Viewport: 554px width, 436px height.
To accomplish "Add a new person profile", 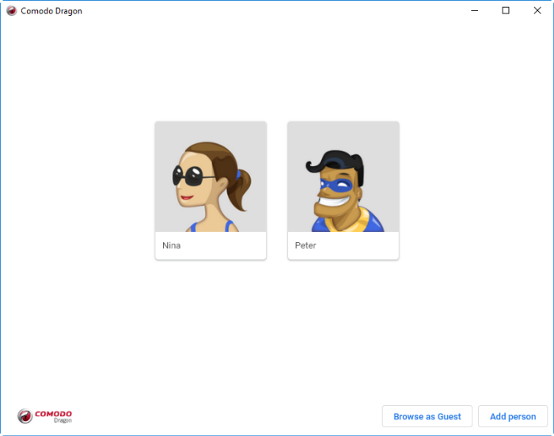I will pos(513,416).
